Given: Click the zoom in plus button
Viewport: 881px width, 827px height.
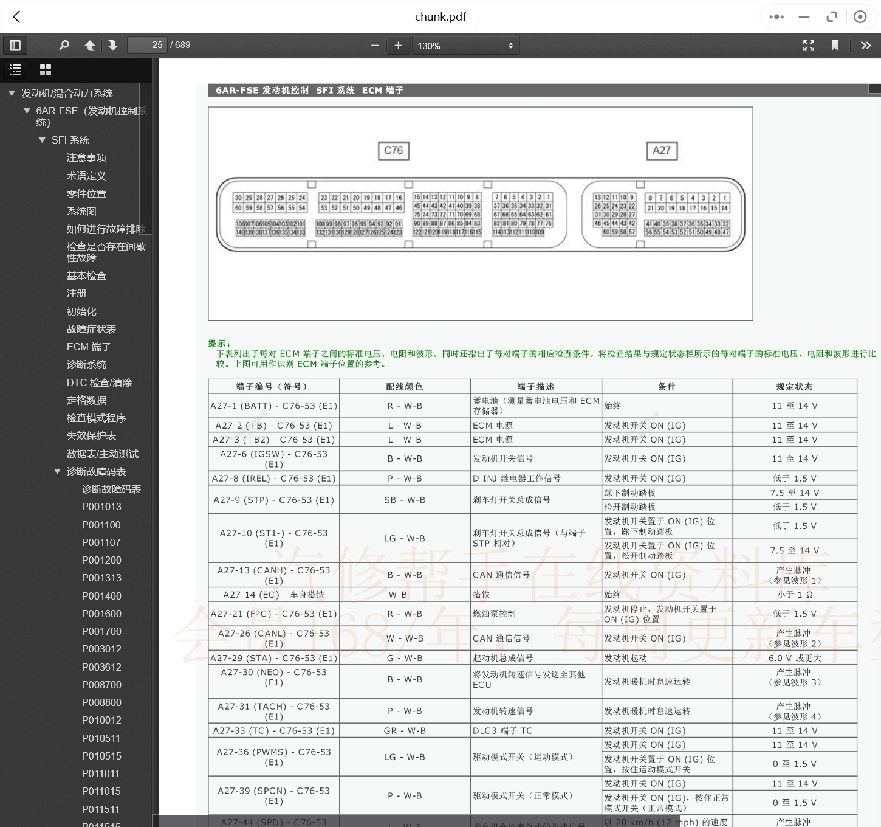Looking at the screenshot, I should 399,46.
